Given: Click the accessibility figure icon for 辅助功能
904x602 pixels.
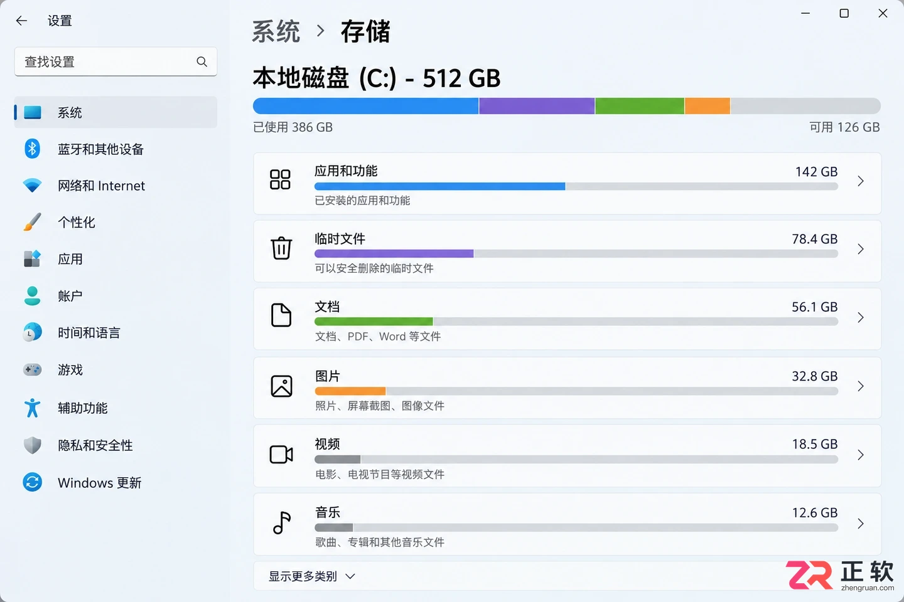Looking at the screenshot, I should pyautogui.click(x=33, y=408).
